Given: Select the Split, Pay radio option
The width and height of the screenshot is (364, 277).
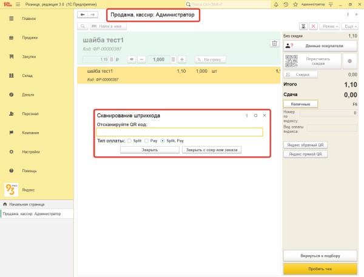Looking at the screenshot, I should (x=162, y=141).
